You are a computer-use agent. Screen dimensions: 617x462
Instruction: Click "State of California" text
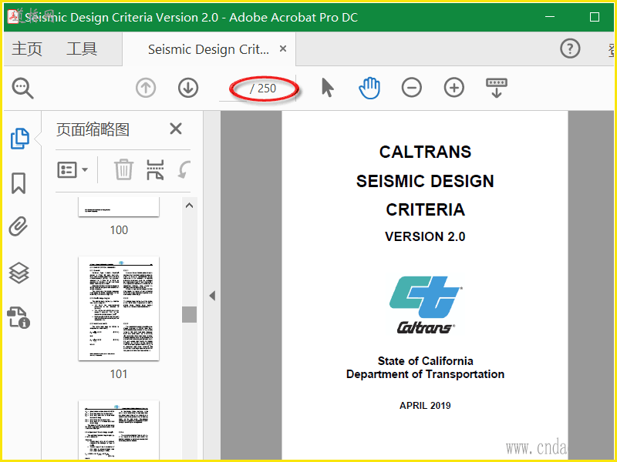425,360
